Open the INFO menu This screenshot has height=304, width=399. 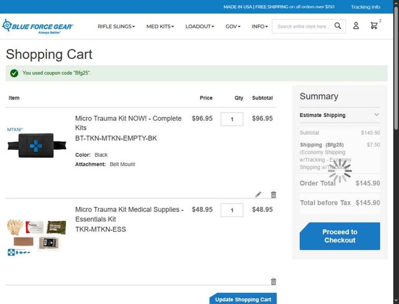259,26
